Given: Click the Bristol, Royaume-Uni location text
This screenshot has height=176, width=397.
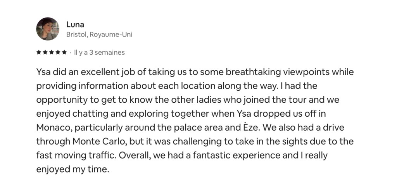Looking at the screenshot, I should coord(99,35).
